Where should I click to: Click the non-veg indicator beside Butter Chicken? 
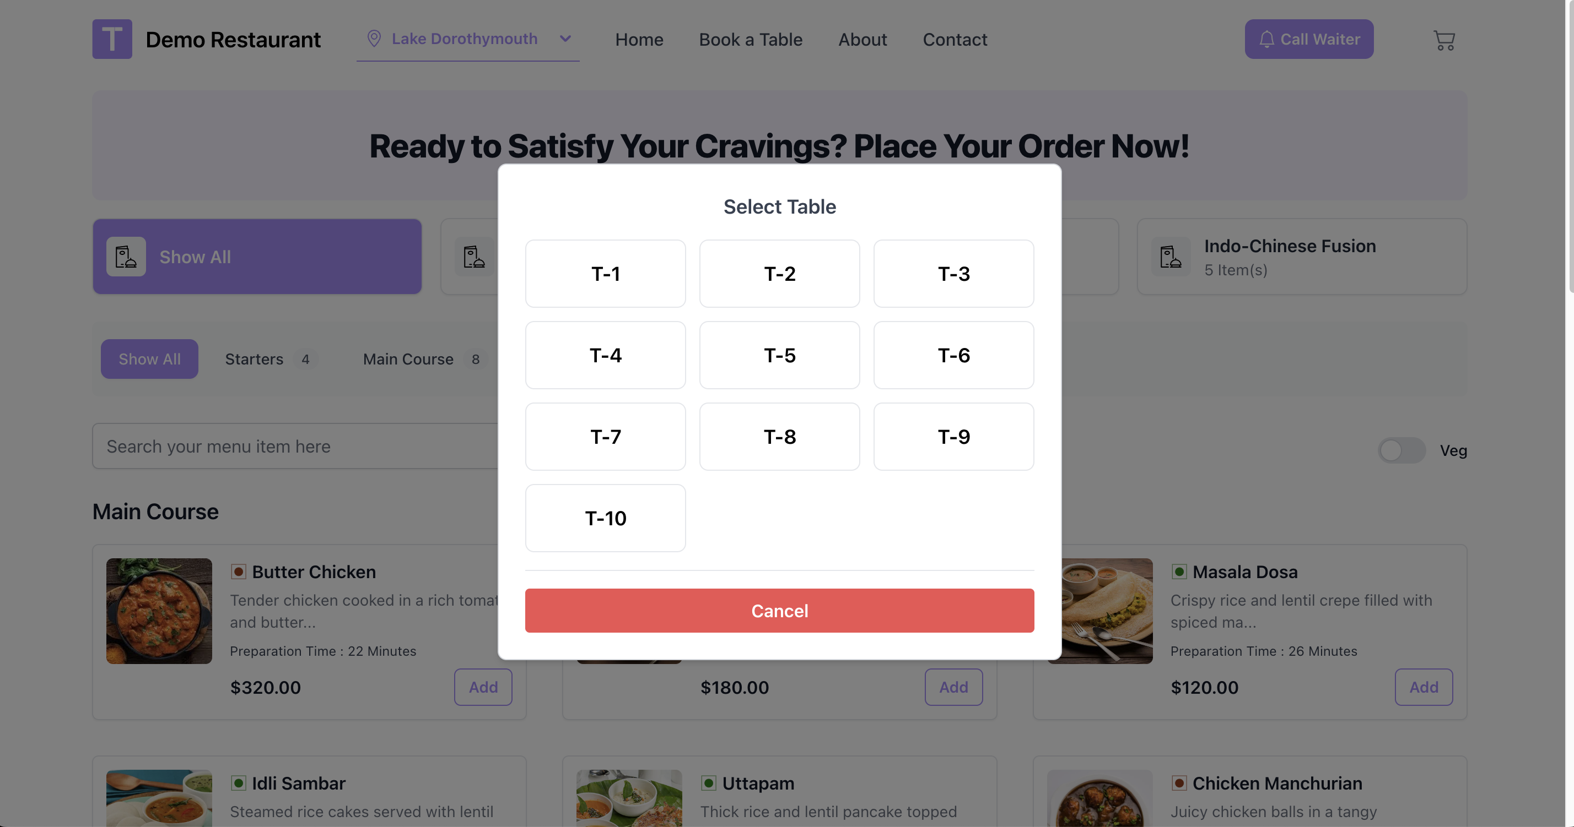coord(238,572)
